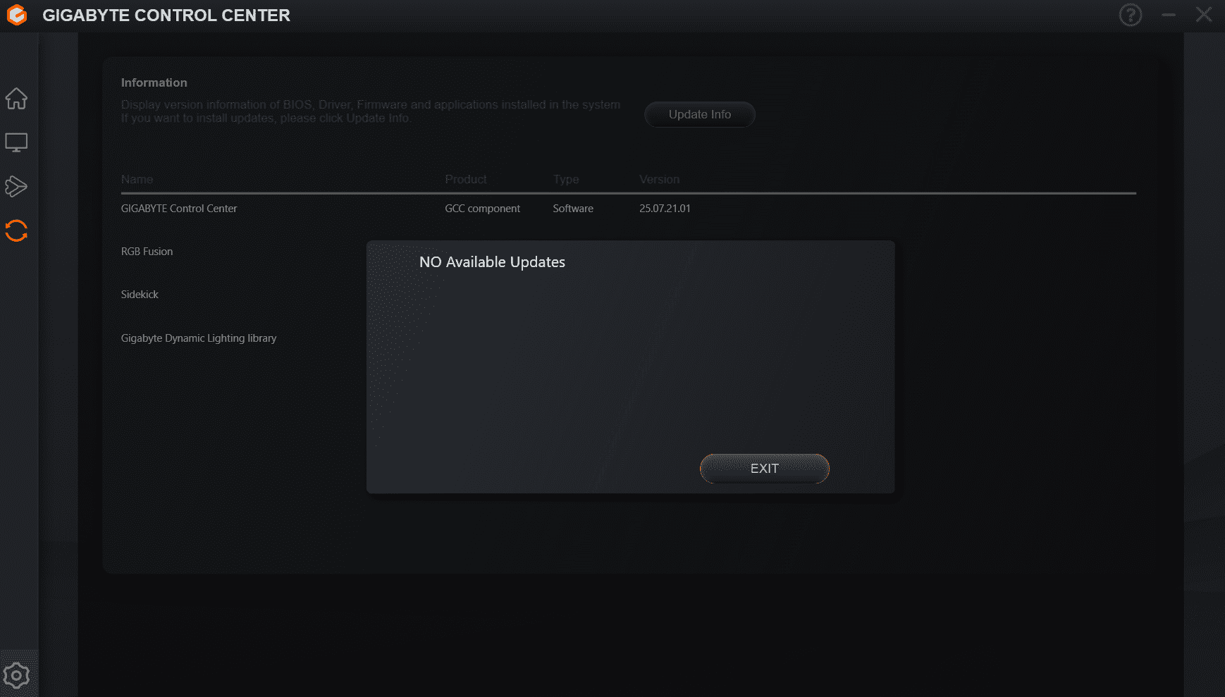This screenshot has height=697, width=1225.
Task: Open the paper-plane sidebar icon
Action: point(16,186)
